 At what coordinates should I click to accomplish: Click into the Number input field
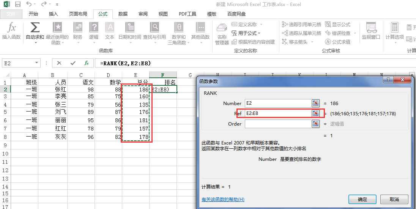pos(278,104)
